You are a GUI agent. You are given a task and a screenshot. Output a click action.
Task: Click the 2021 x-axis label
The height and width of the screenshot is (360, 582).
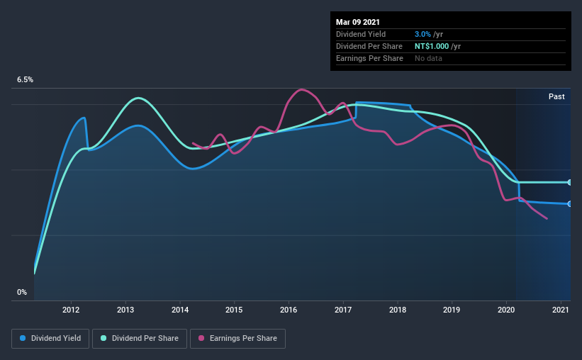pos(561,310)
